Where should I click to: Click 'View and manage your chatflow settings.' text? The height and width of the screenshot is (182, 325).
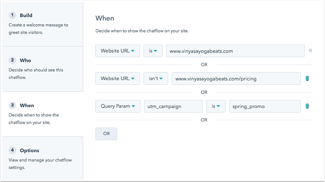tap(40, 164)
